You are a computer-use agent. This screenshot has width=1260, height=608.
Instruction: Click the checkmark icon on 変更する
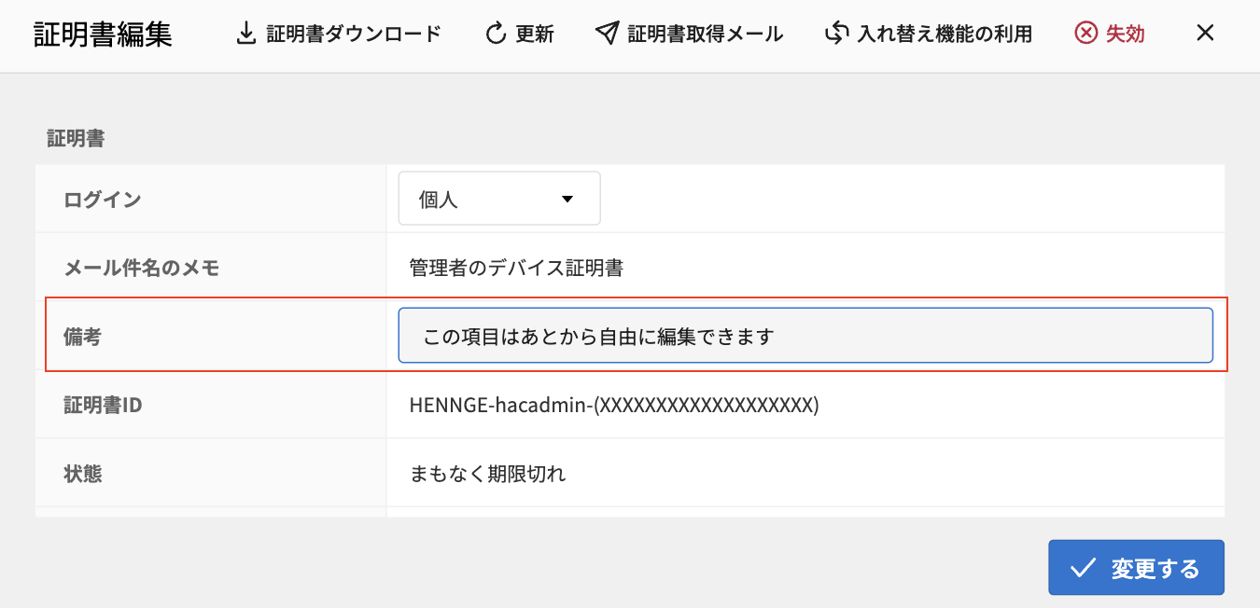point(1083,568)
